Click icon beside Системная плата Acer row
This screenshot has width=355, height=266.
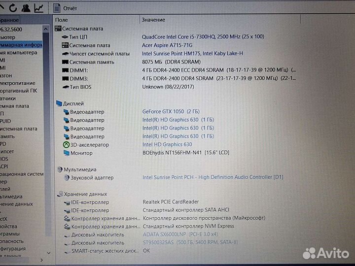[65, 45]
